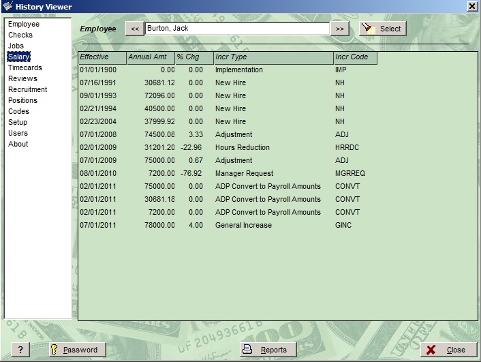Viewport: 481px width, 362px height.
Task: Go to previous employee with << button
Action: click(x=135, y=29)
